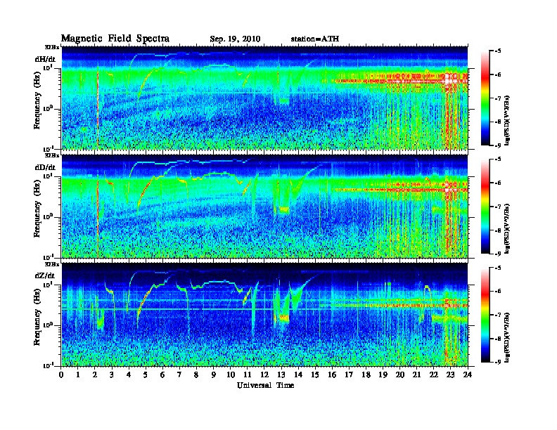Click hour "8" on the Universal Time axis

197,374
